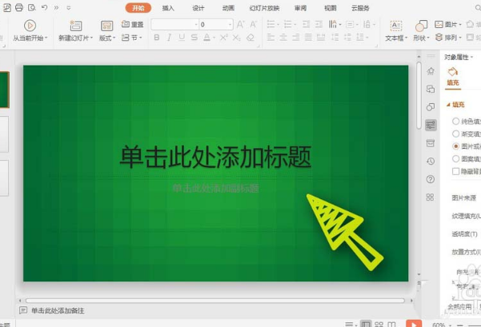Check the 隐藏背景 hide background checkbox
This screenshot has height=327, width=481.
click(456, 171)
